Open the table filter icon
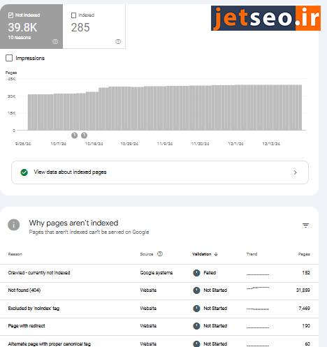 click(x=305, y=226)
